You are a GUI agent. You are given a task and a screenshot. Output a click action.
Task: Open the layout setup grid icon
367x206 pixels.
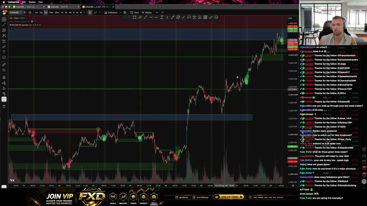[x=125, y=12]
